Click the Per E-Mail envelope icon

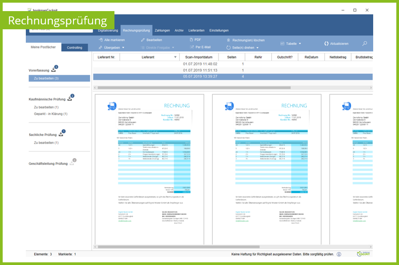click(x=192, y=47)
